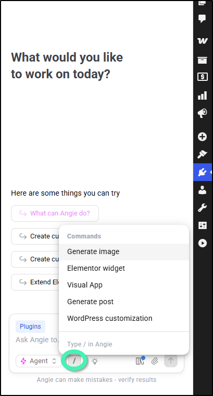Toggle the lightbulb icon in chat bar
This screenshot has height=396, width=213.
[95, 361]
